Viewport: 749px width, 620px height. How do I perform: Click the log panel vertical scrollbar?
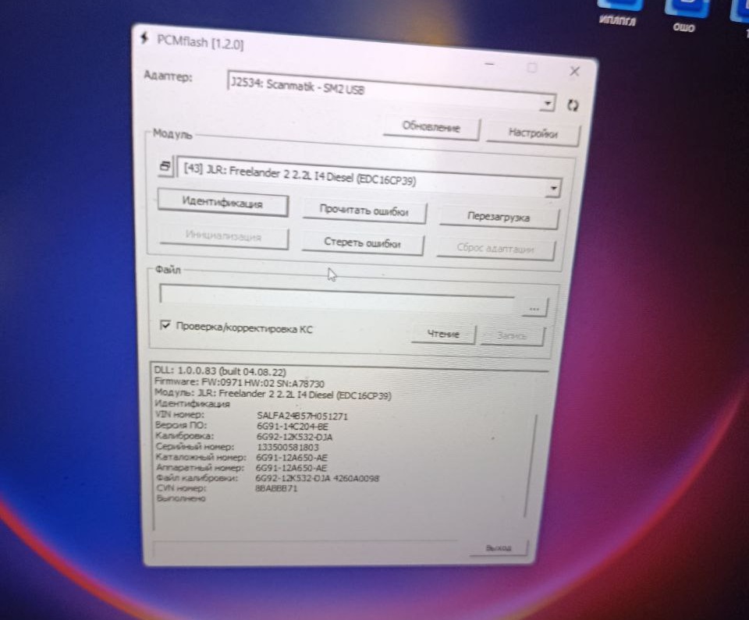click(x=531, y=466)
